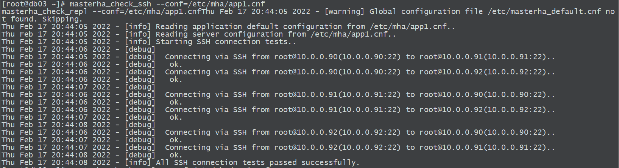Image resolution: width=619 pixels, height=168 pixels.
Task: Click the line connecting 10.0.0.91 to 10.0.0.92
Action: (x=278, y=109)
